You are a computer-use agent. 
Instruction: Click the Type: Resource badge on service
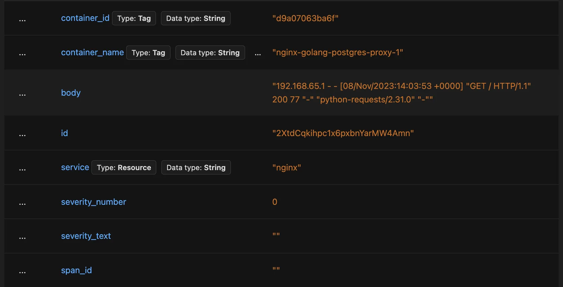[124, 167]
